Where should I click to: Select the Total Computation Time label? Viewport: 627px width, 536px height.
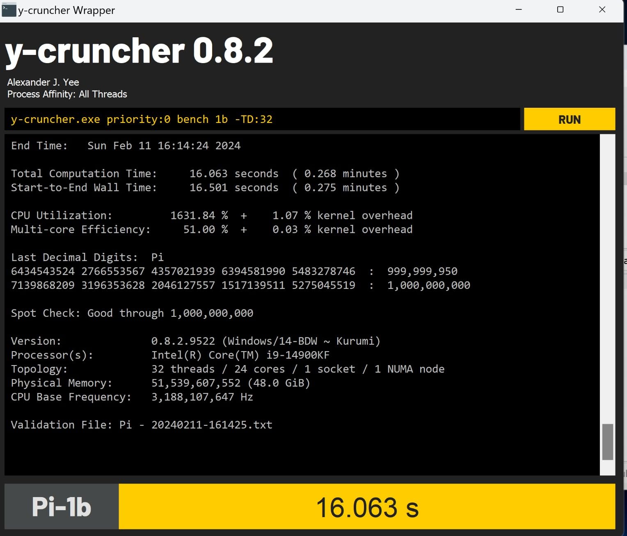84,174
